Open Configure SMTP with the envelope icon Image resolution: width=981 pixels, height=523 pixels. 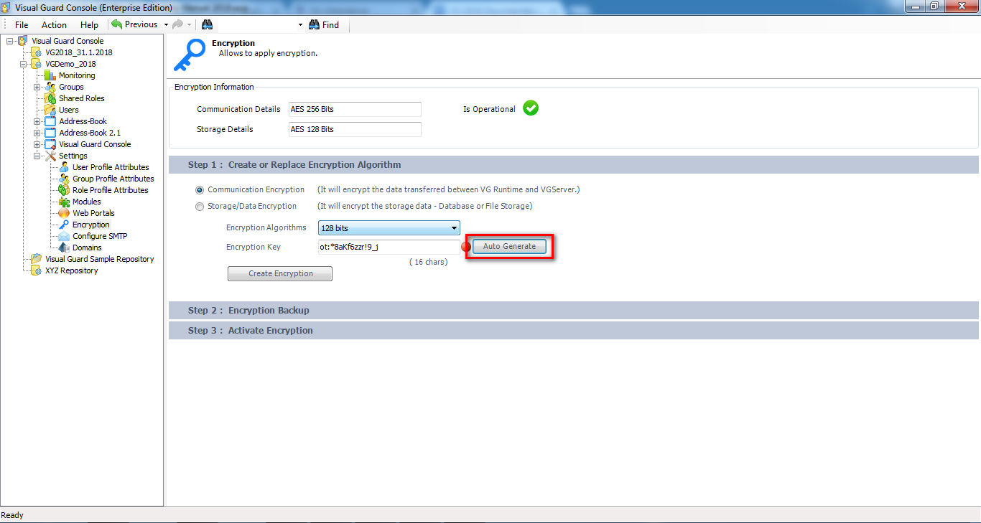pos(63,235)
